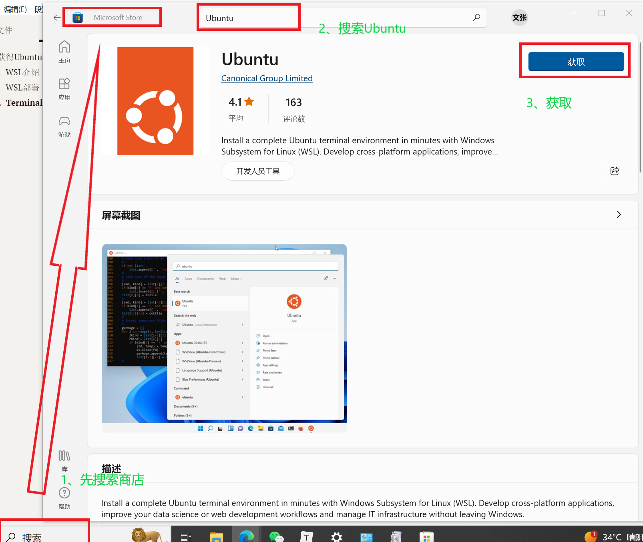Open the Typora T icon on taskbar

pos(306,536)
